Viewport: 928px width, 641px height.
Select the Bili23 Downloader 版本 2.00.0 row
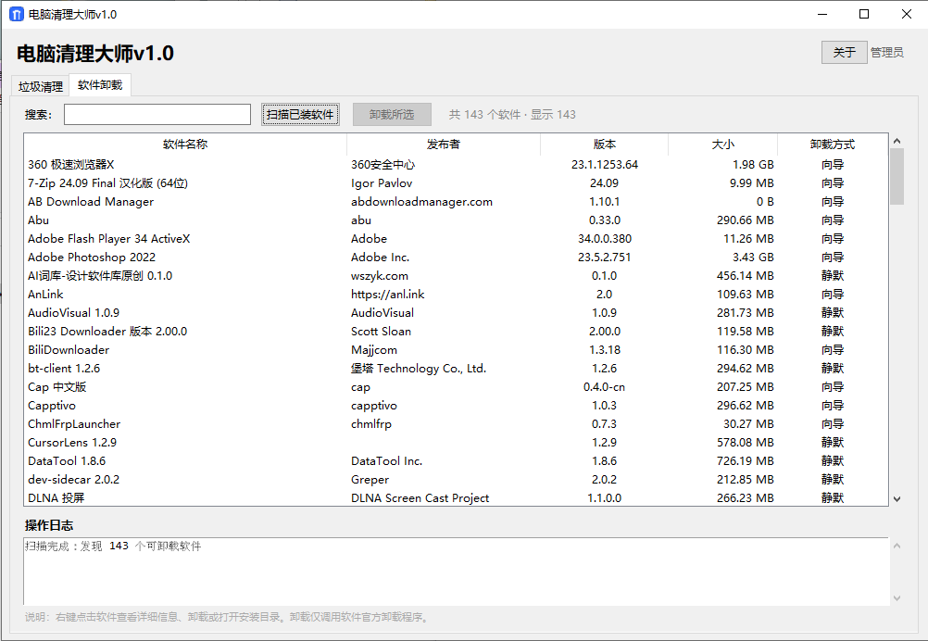coord(456,332)
